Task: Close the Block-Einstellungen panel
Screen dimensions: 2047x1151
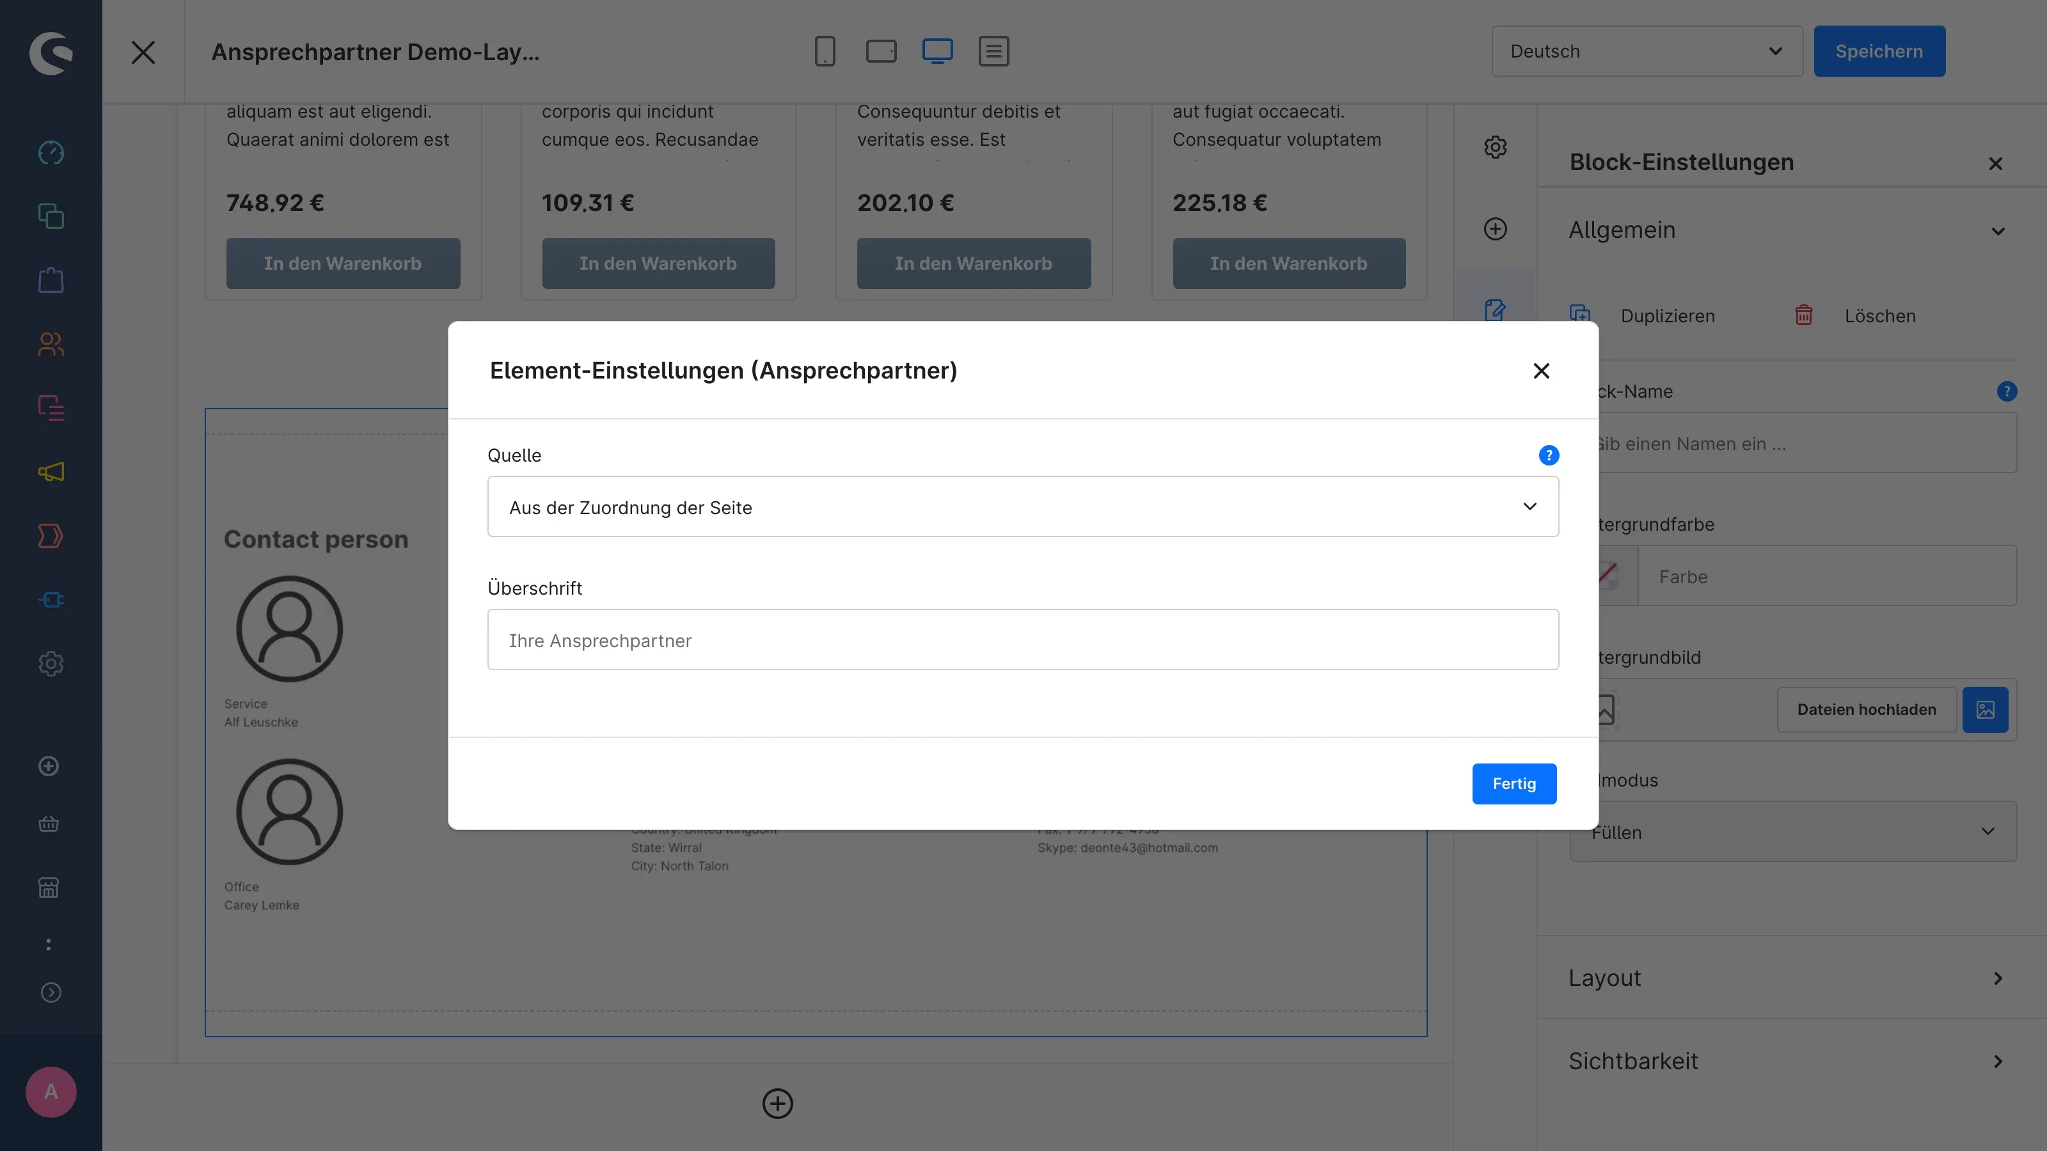Action: coord(1995,164)
